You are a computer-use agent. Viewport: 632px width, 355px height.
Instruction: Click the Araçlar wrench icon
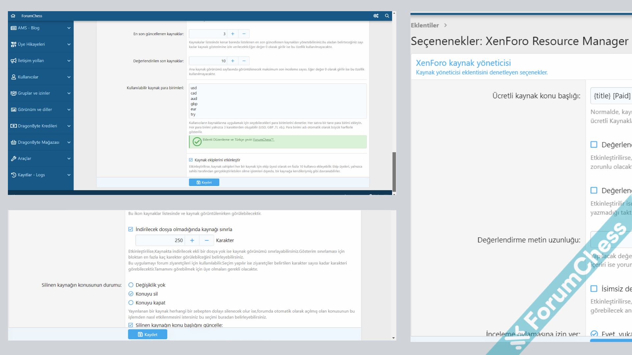13,158
